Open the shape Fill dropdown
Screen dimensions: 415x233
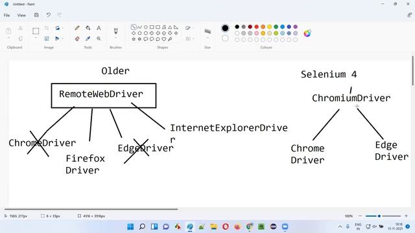coord(190,39)
